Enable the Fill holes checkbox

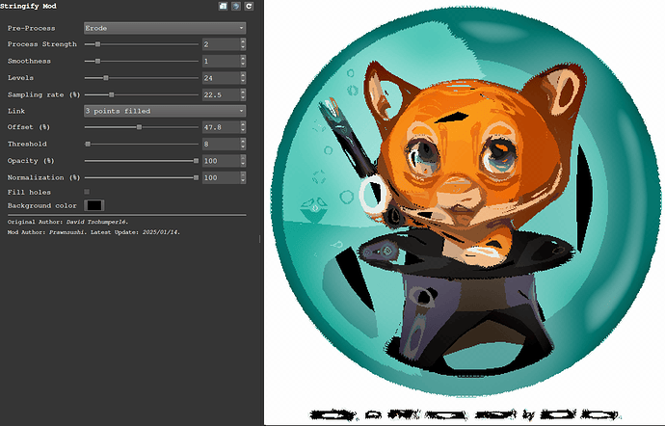[88, 193]
